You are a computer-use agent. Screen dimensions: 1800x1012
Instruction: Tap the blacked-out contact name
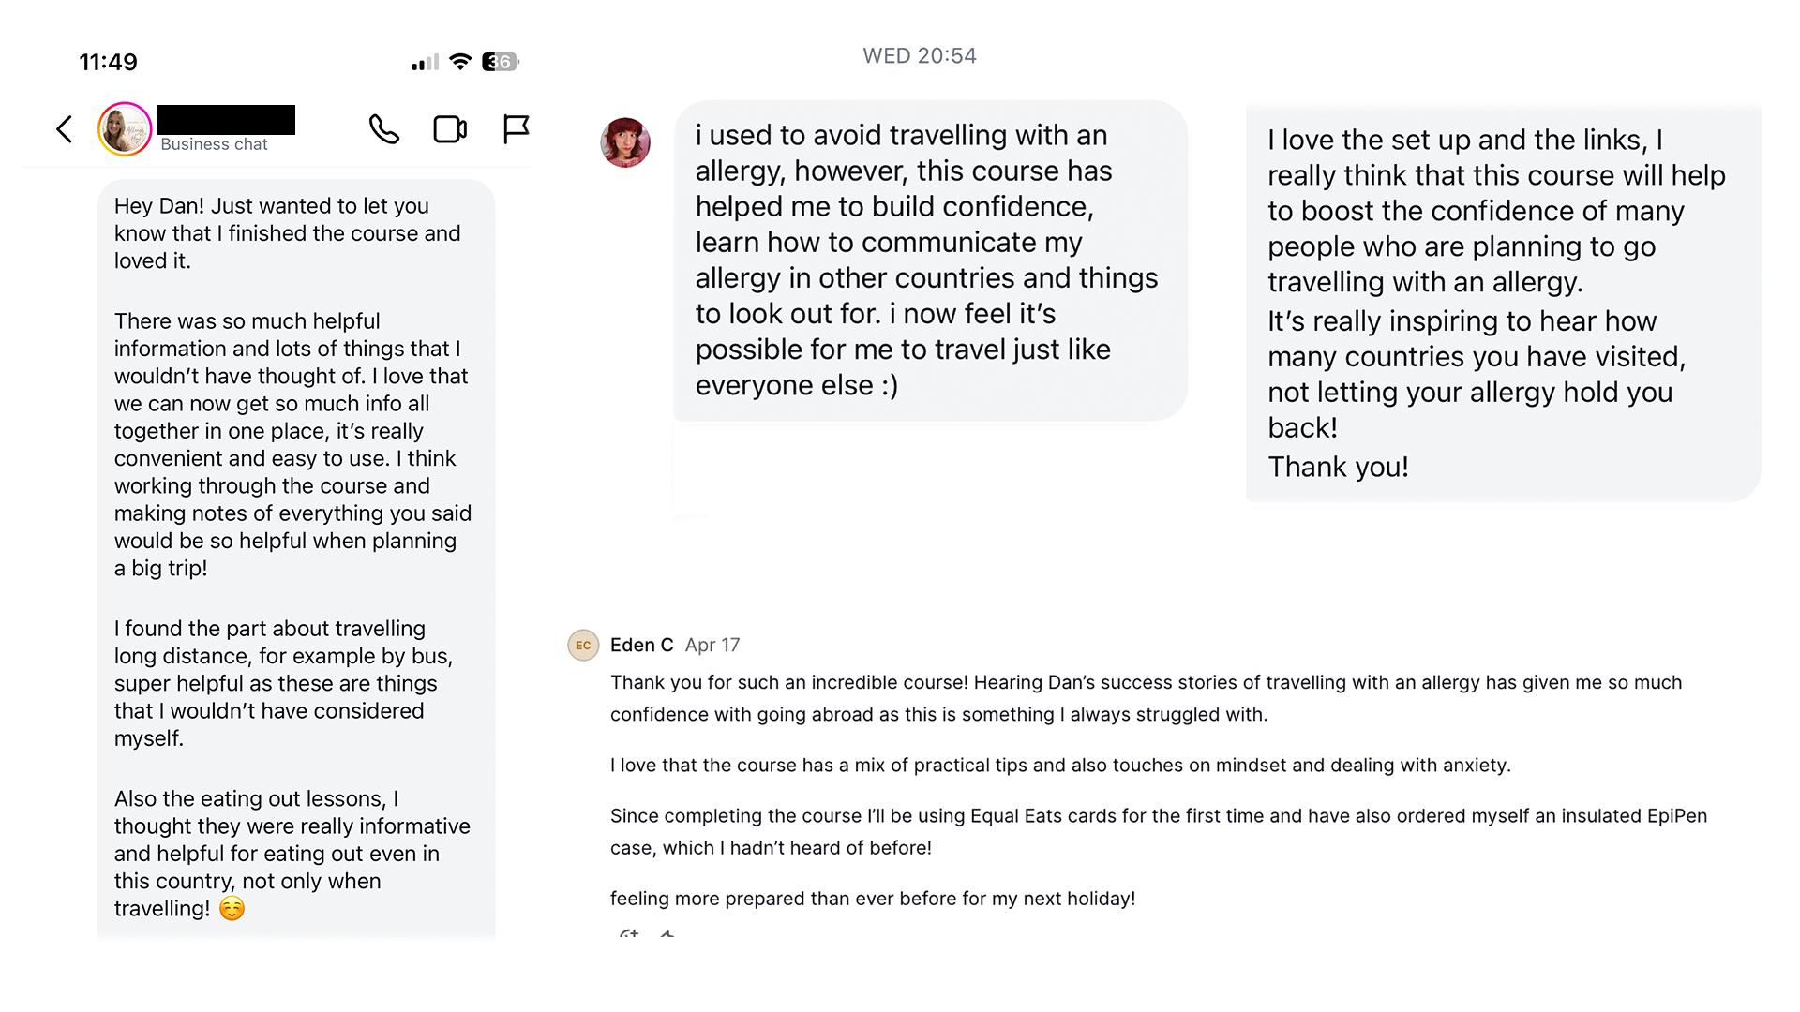pyautogui.click(x=226, y=119)
